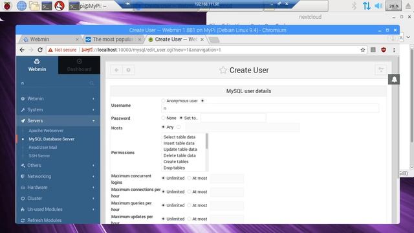Open a new browser tab
The height and width of the screenshot is (233, 414).
click(214, 39)
